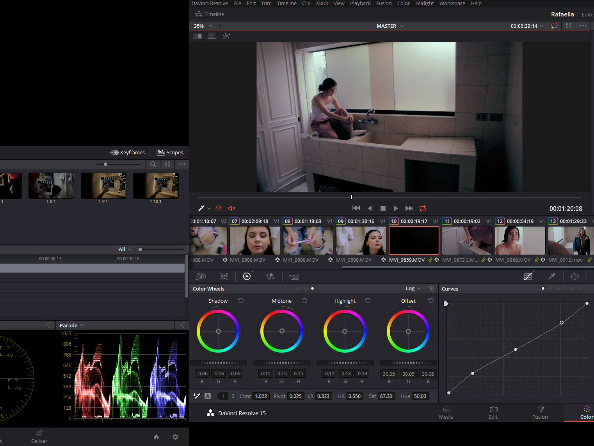Reset all Color Wheels adjustments

(431, 288)
